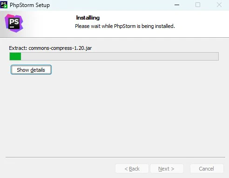Click the large PS PhpStorm logo
The image size is (229, 178).
tap(14, 23)
